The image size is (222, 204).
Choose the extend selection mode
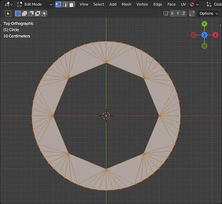24,13
